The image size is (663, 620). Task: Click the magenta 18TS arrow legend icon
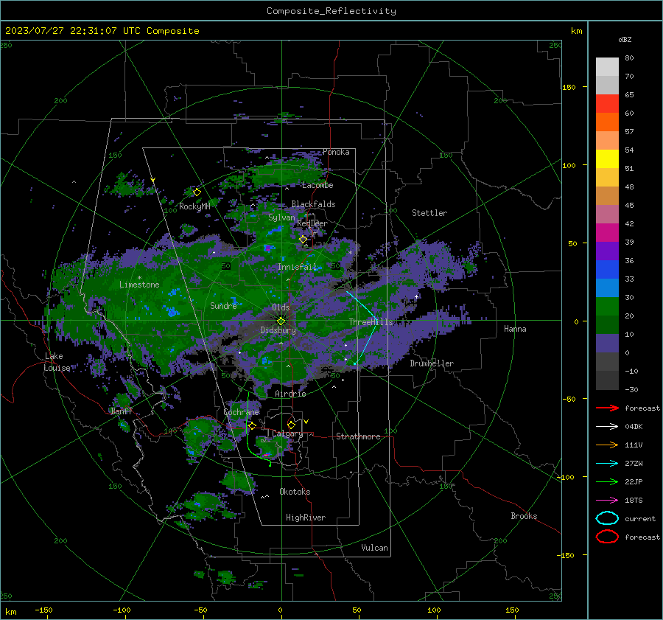pos(607,501)
